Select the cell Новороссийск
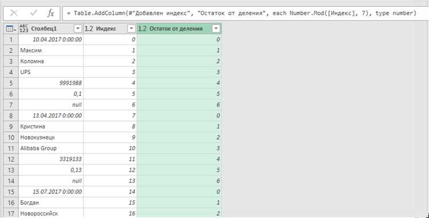The image size is (429, 218). (51, 213)
